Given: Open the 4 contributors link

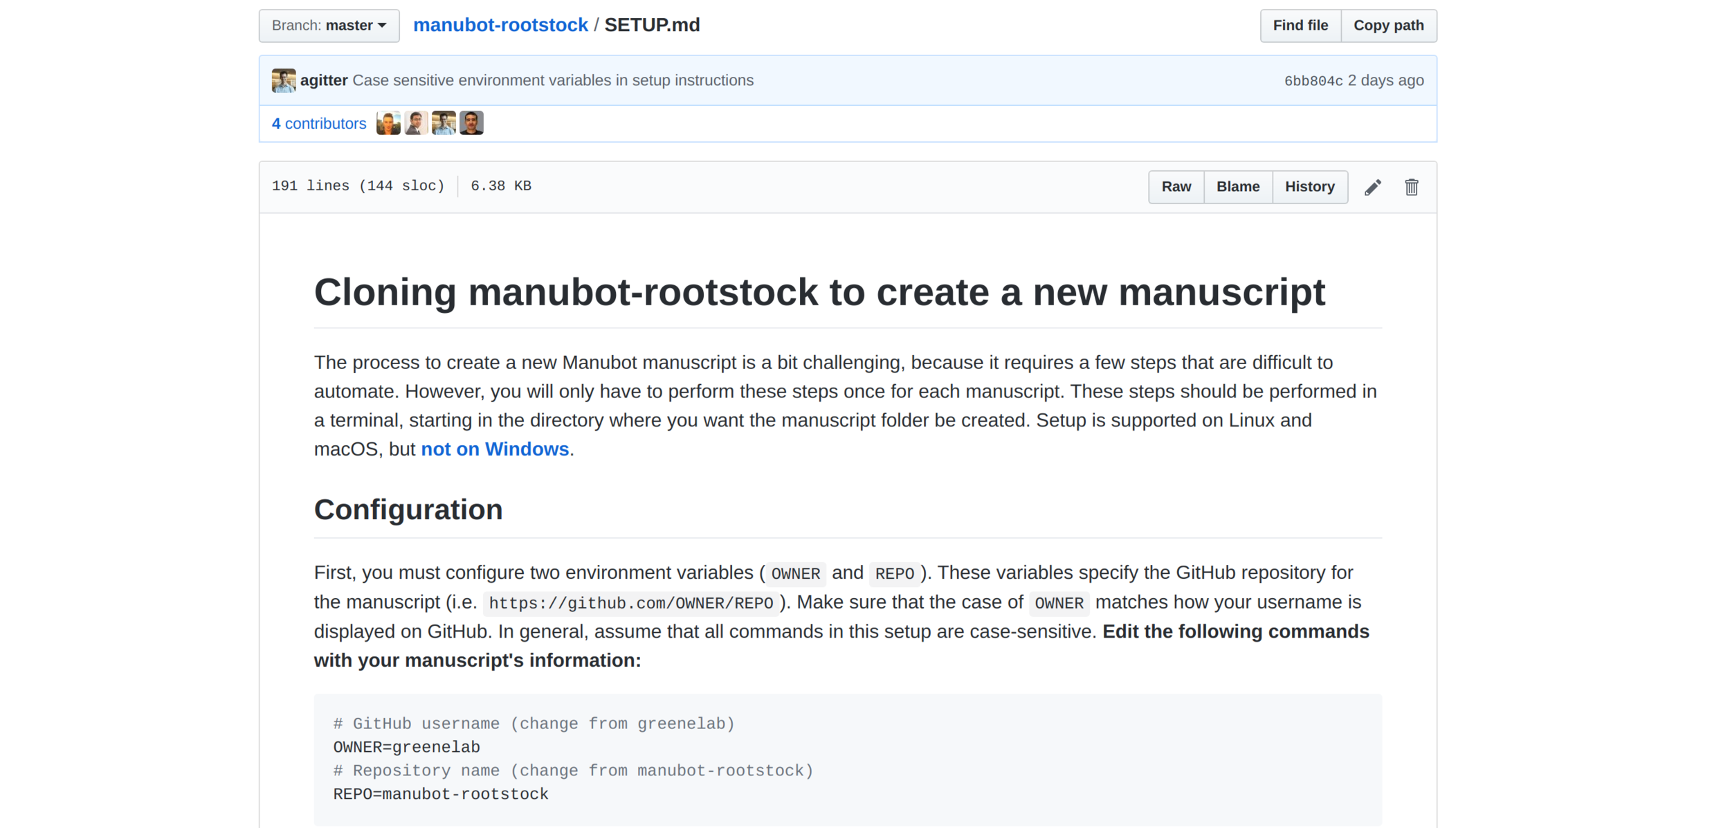Looking at the screenshot, I should click(x=319, y=123).
